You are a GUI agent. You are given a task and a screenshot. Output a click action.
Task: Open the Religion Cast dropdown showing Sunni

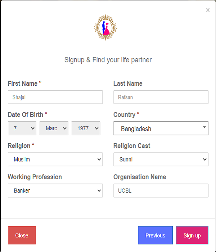161,159
